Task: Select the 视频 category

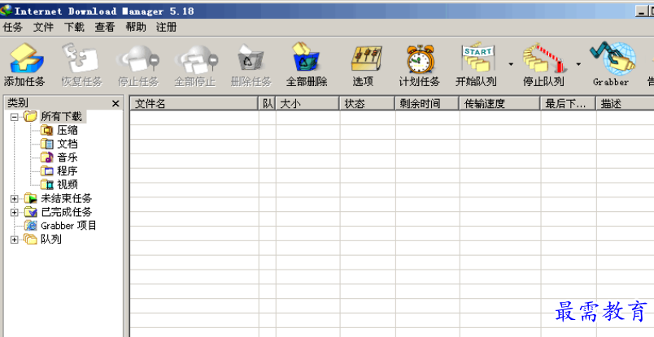Action: click(68, 184)
